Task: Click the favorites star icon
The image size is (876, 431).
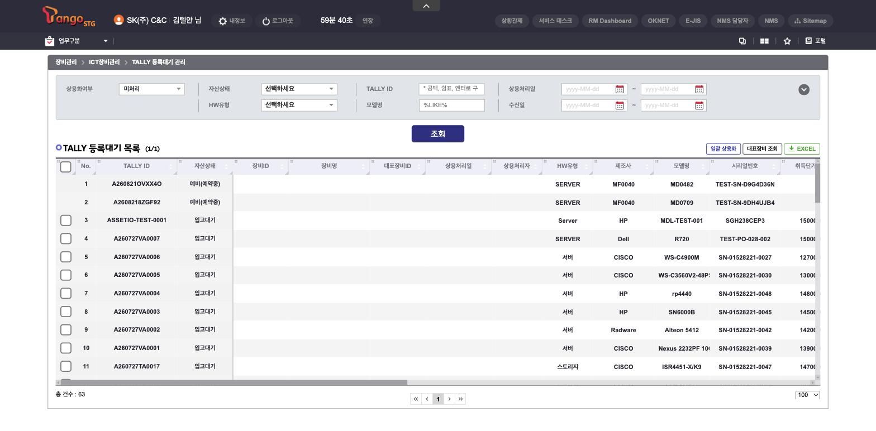Action: tap(787, 41)
